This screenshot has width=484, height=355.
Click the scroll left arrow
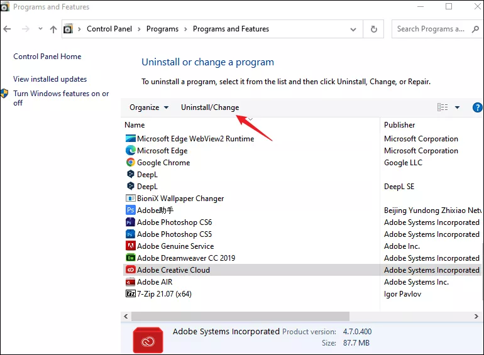coord(126,316)
